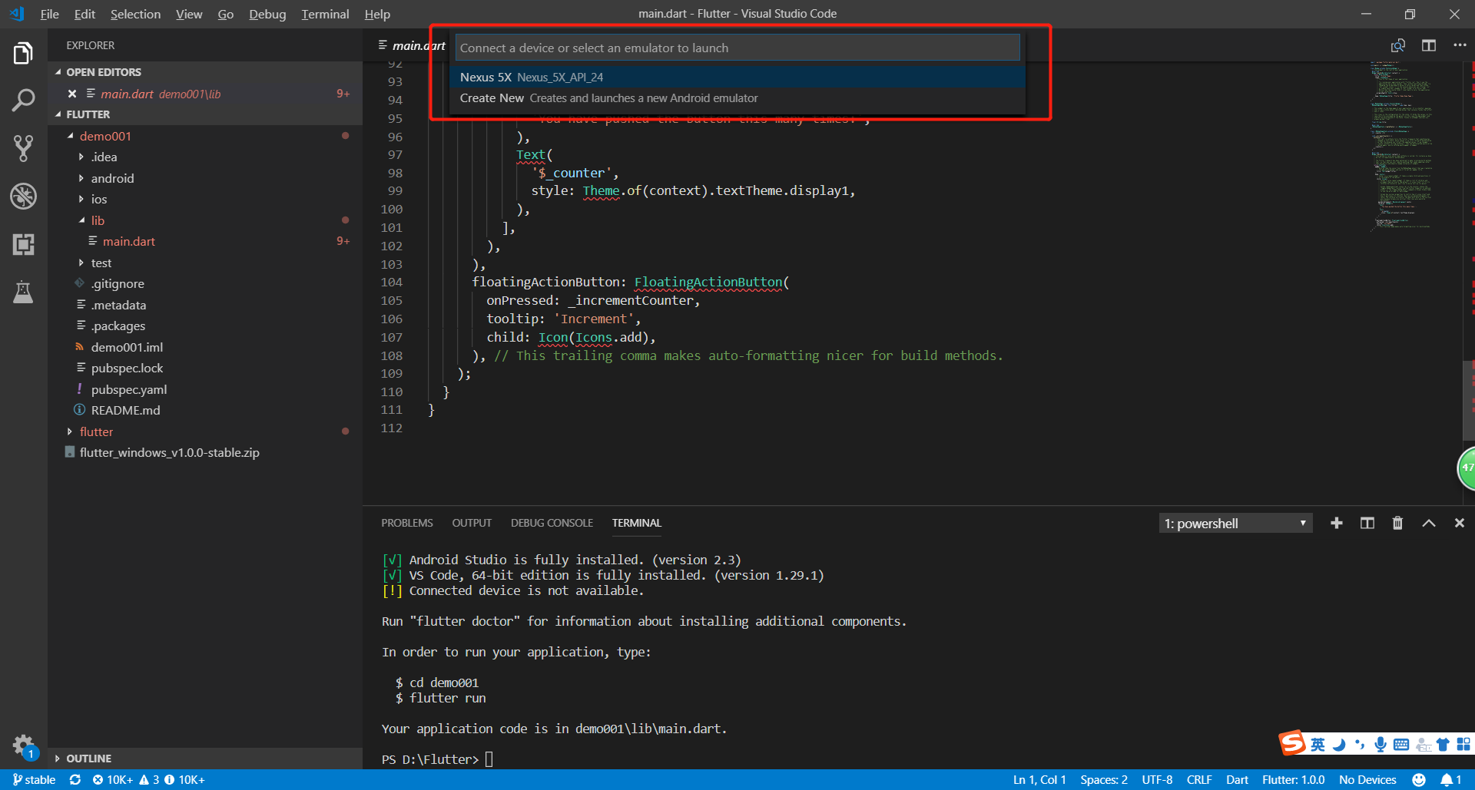The width and height of the screenshot is (1475, 790).
Task: Click the microphone icon in IME toolbar
Action: pyautogui.click(x=1381, y=744)
